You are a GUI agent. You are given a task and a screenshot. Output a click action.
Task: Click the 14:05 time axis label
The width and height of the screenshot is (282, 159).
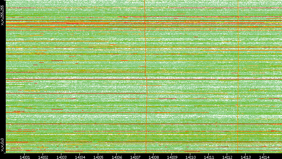(98, 157)
